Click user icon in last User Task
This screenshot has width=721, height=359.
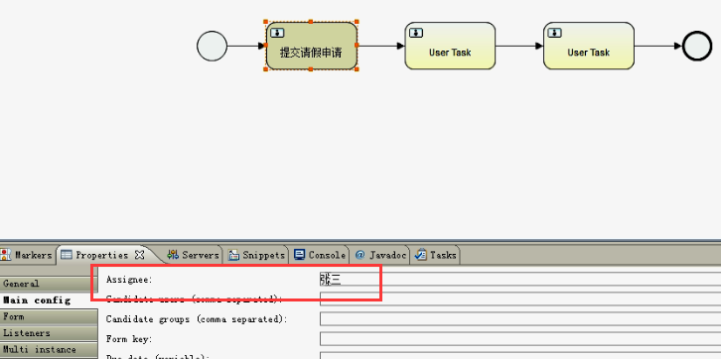coord(555,33)
